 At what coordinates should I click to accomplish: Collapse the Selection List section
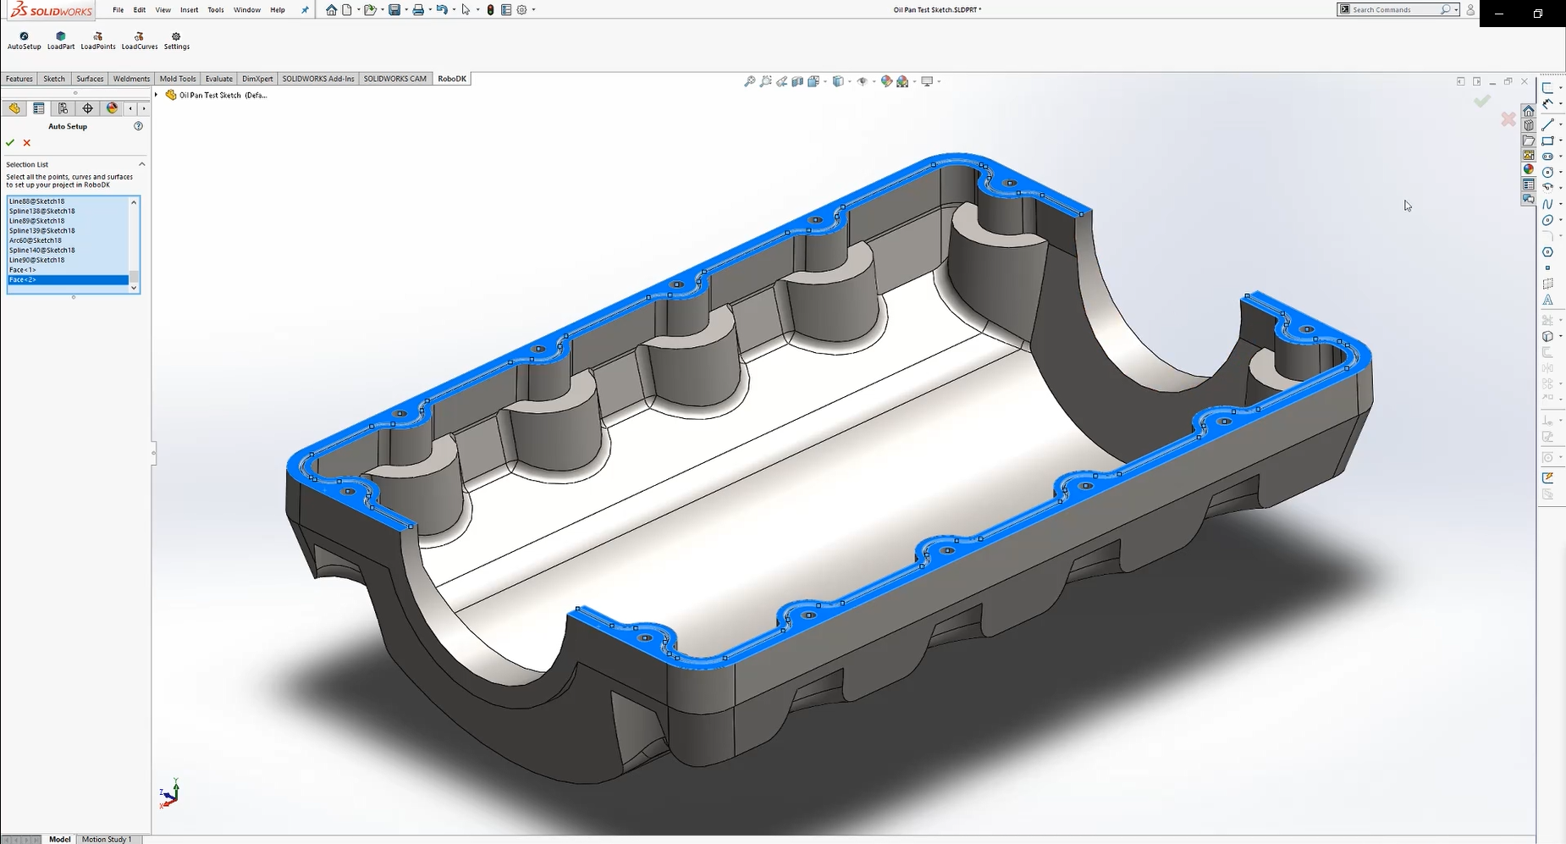click(x=141, y=164)
